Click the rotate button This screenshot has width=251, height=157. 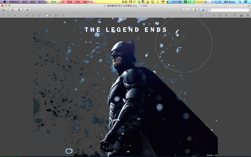[195, 10]
